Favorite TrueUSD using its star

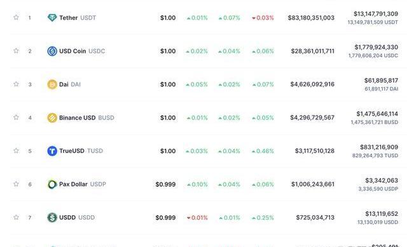[x=16, y=150]
